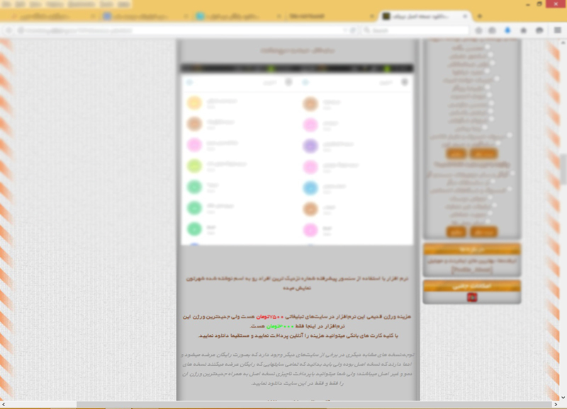The height and width of the screenshot is (409, 567).
Task: Click the browser back arrow button
Action: pyautogui.click(x=9, y=30)
